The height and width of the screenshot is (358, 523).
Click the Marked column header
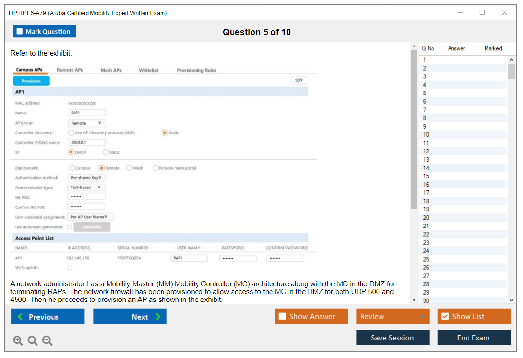click(492, 48)
